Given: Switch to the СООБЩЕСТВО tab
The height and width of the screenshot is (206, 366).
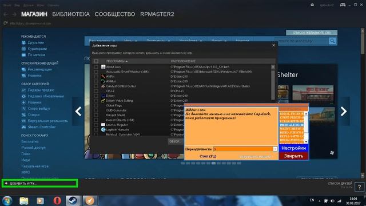Looking at the screenshot, I should point(114,14).
